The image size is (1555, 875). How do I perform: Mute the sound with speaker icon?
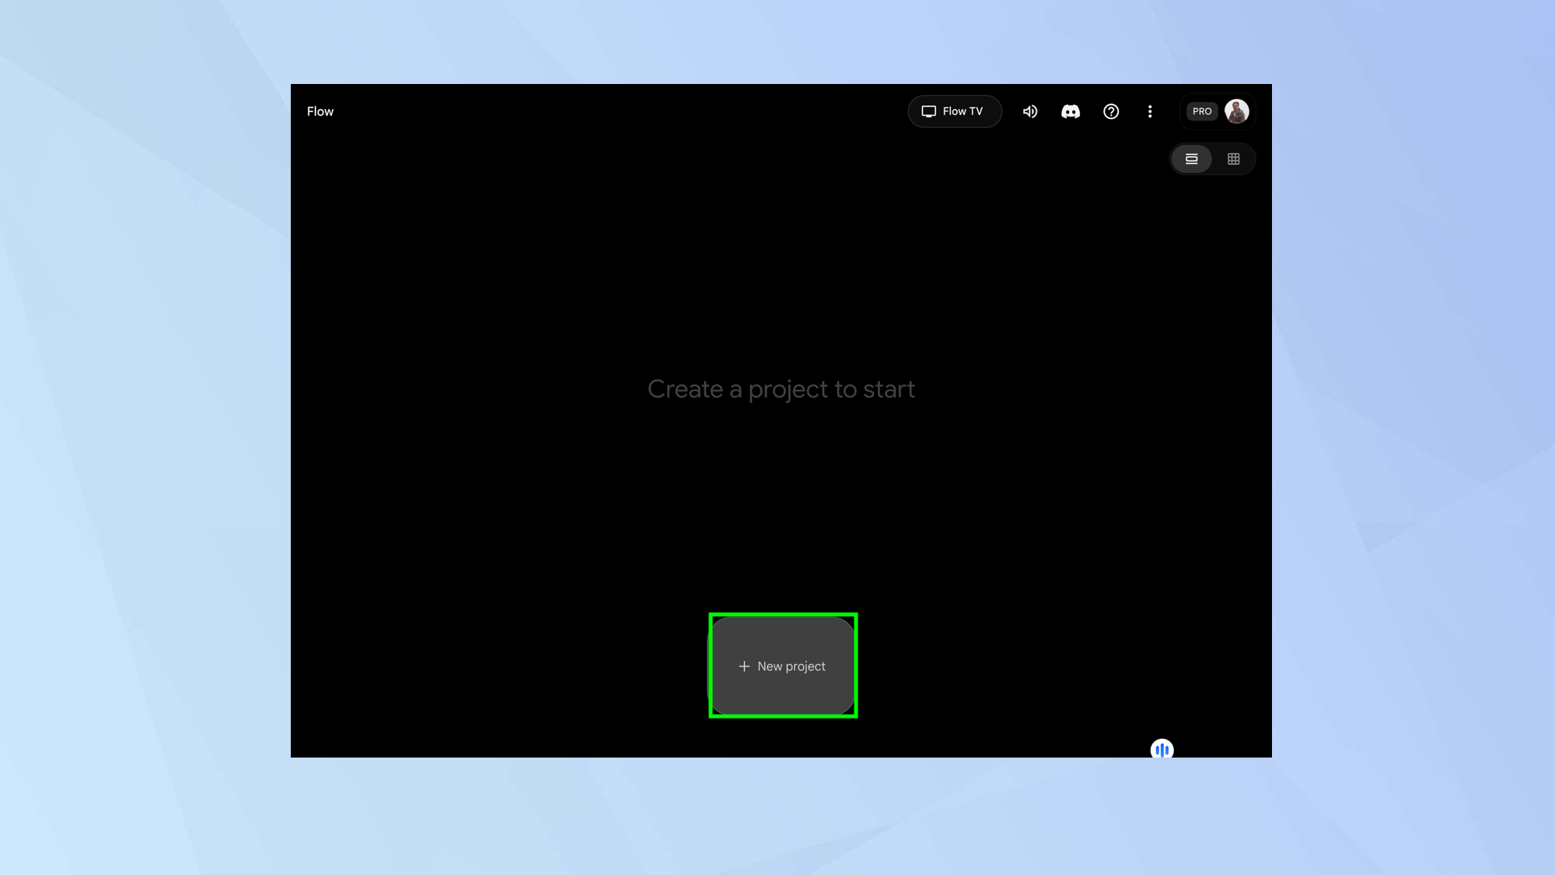[x=1030, y=111]
